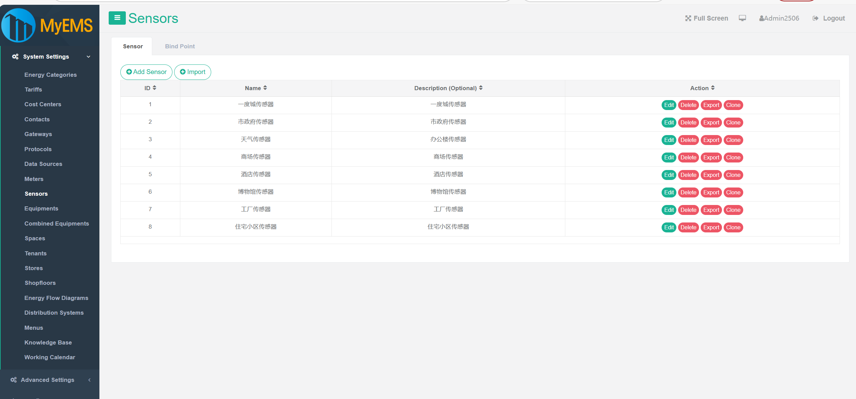Sort the table by the Description column
This screenshot has height=399, width=856.
point(481,88)
